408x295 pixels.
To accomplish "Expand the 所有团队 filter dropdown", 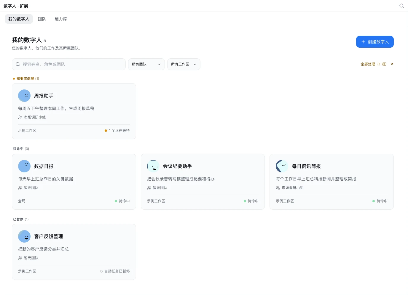I will point(146,64).
